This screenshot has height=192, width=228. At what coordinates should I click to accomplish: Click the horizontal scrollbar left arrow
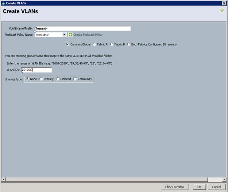[4, 180]
